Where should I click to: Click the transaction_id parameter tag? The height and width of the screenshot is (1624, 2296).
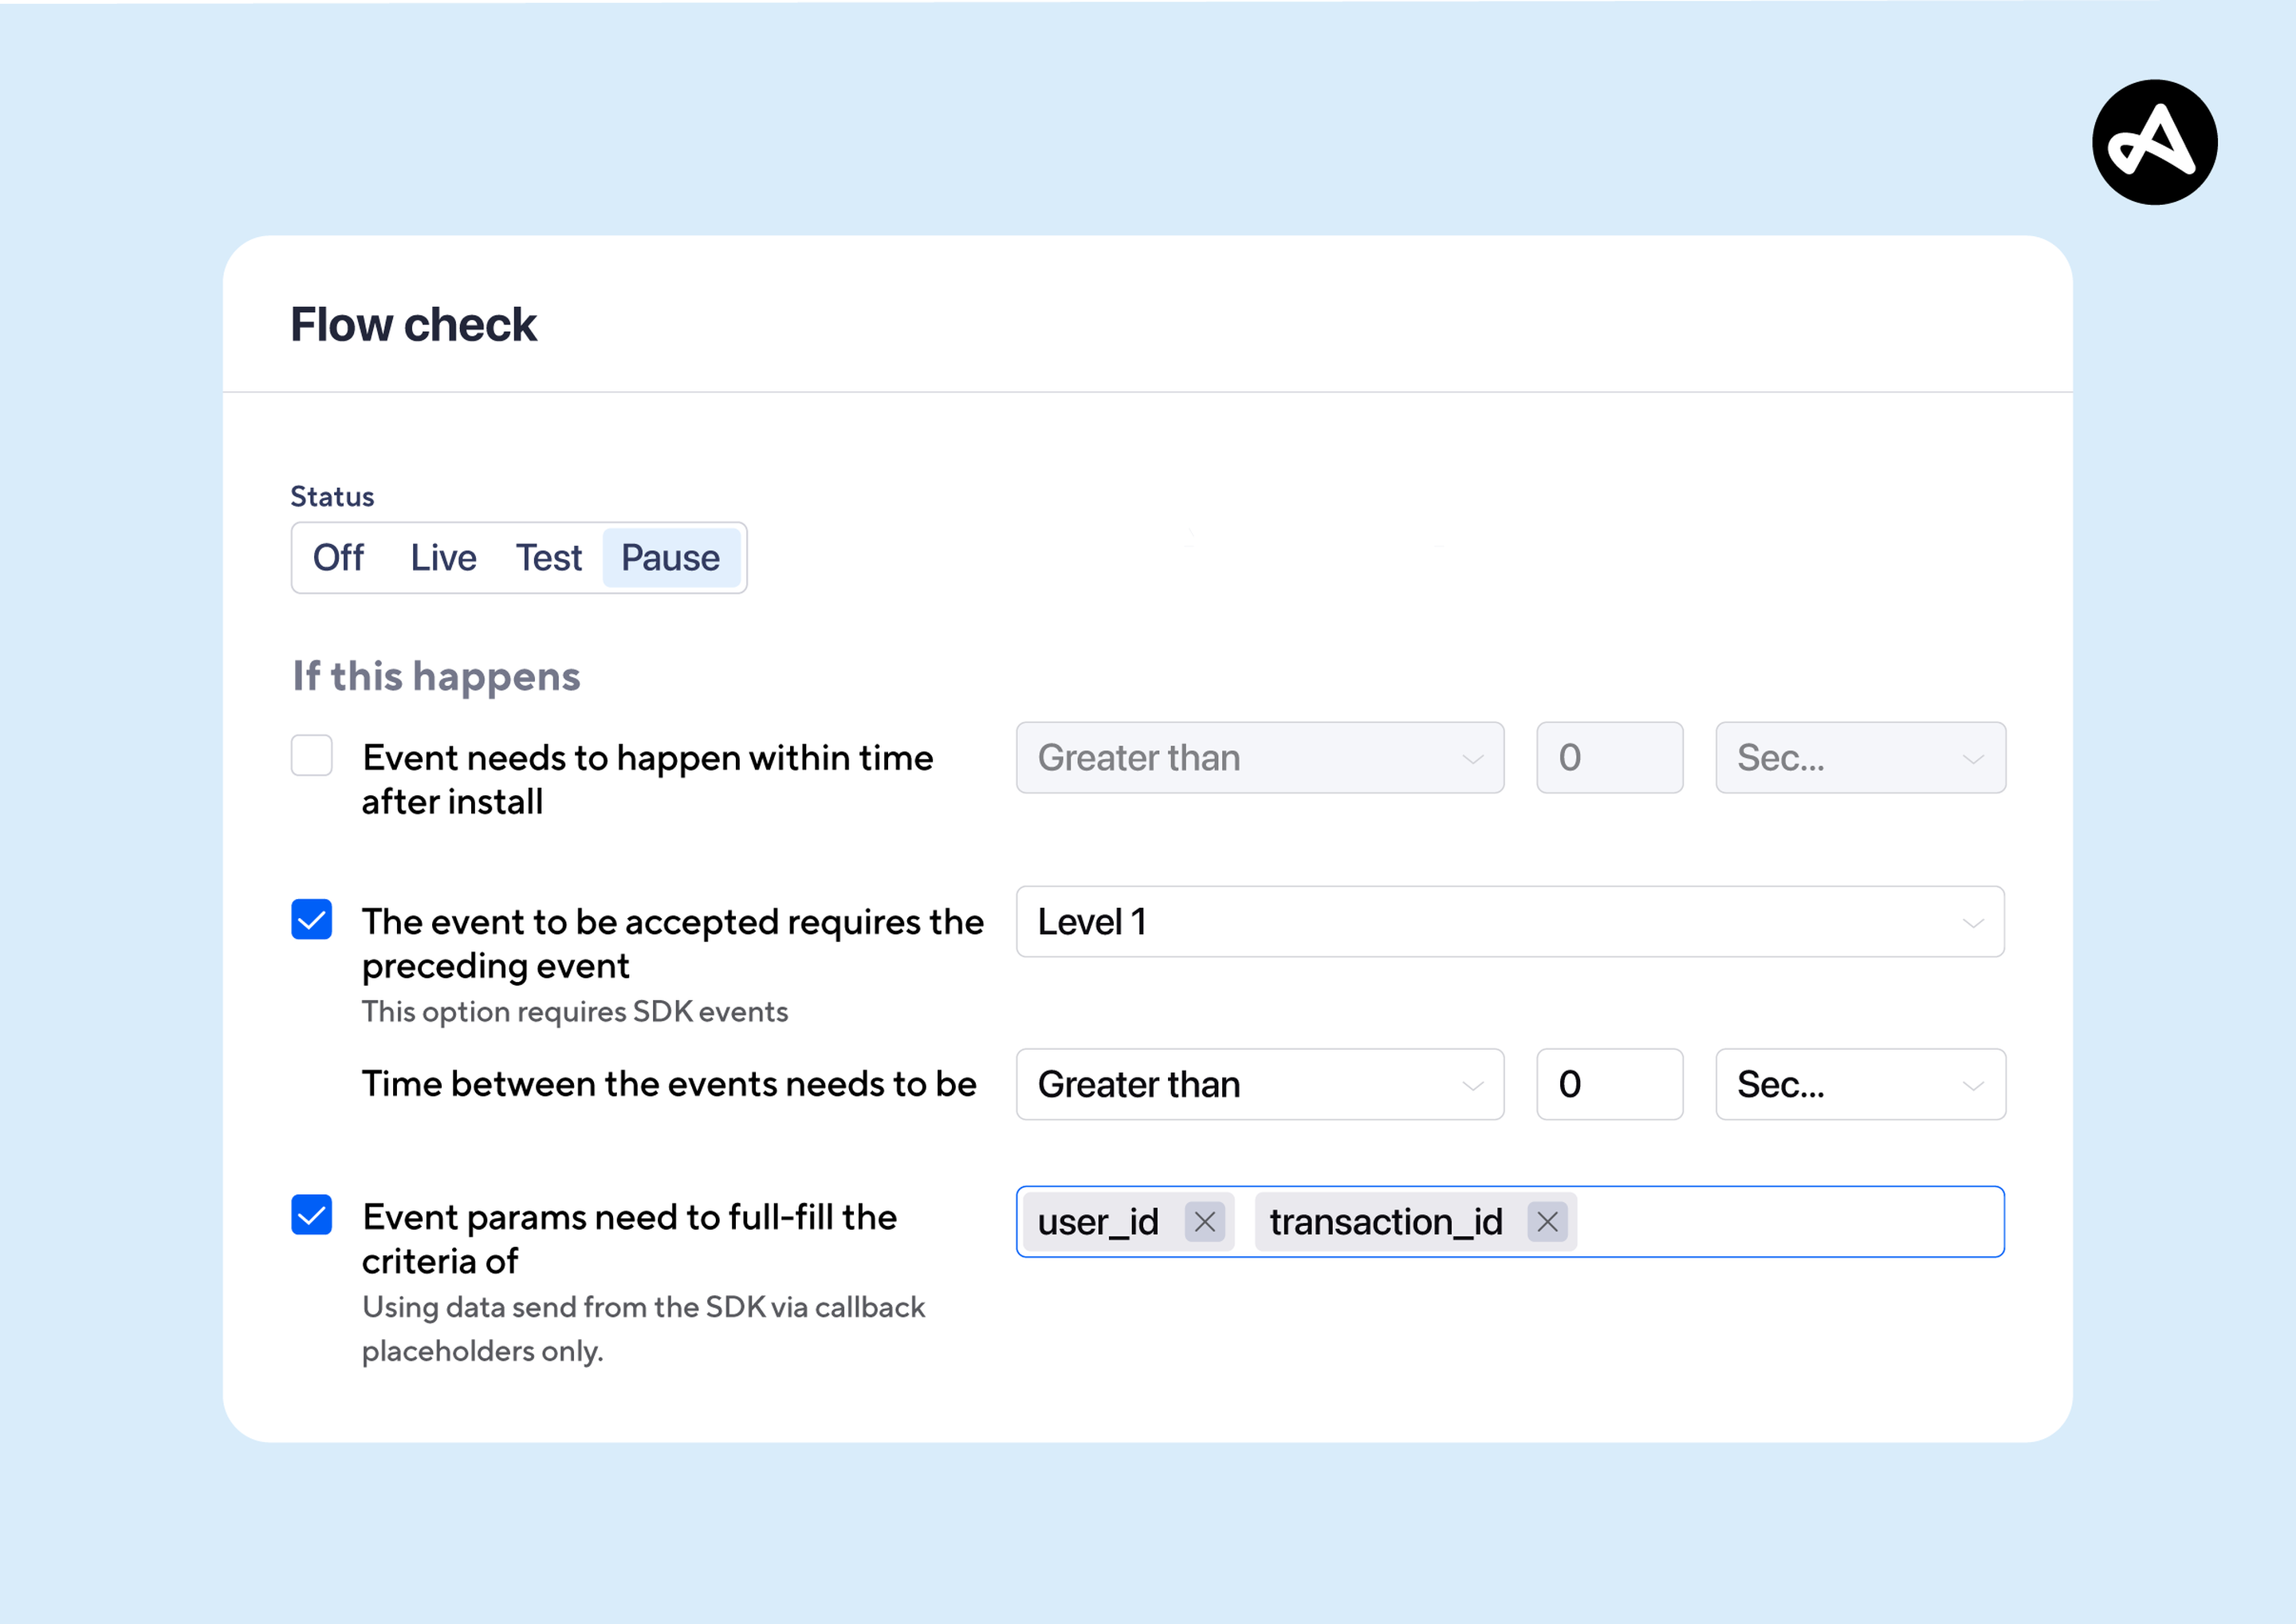click(x=1385, y=1220)
